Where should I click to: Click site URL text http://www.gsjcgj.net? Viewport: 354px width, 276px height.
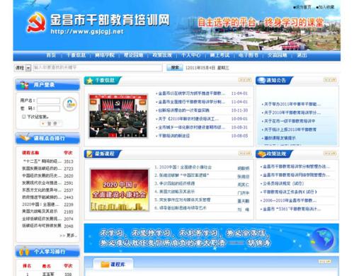[x=87, y=31]
